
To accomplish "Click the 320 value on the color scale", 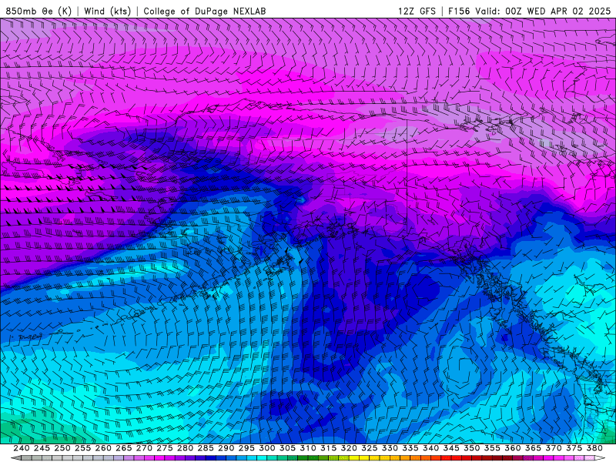I will coord(349,448).
